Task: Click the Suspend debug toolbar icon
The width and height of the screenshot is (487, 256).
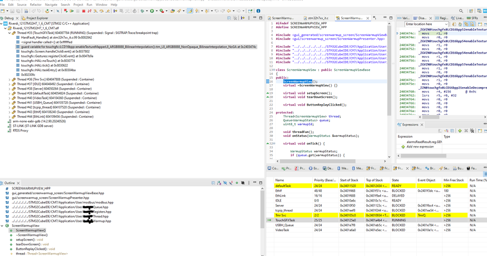Action: coord(78,11)
